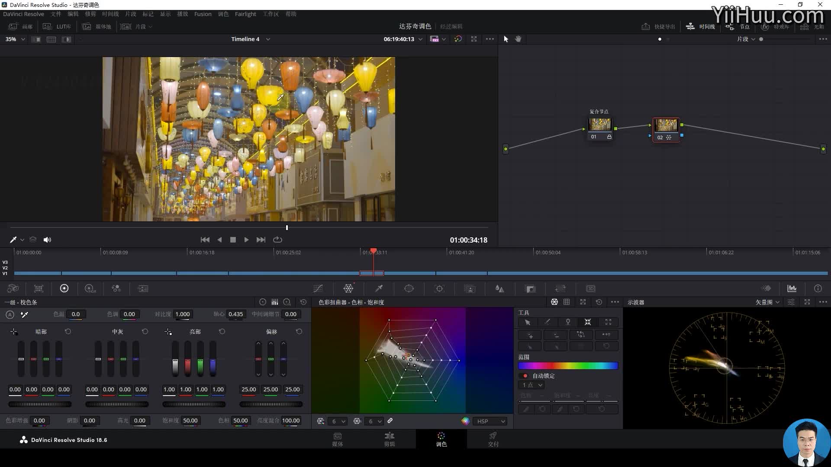
Task: Toggle 节点 nodes panel button
Action: [x=738, y=26]
